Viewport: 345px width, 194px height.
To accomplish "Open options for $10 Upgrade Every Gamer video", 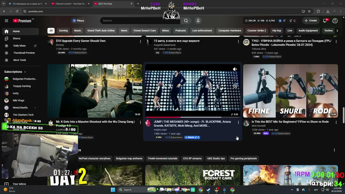I will (140, 41).
